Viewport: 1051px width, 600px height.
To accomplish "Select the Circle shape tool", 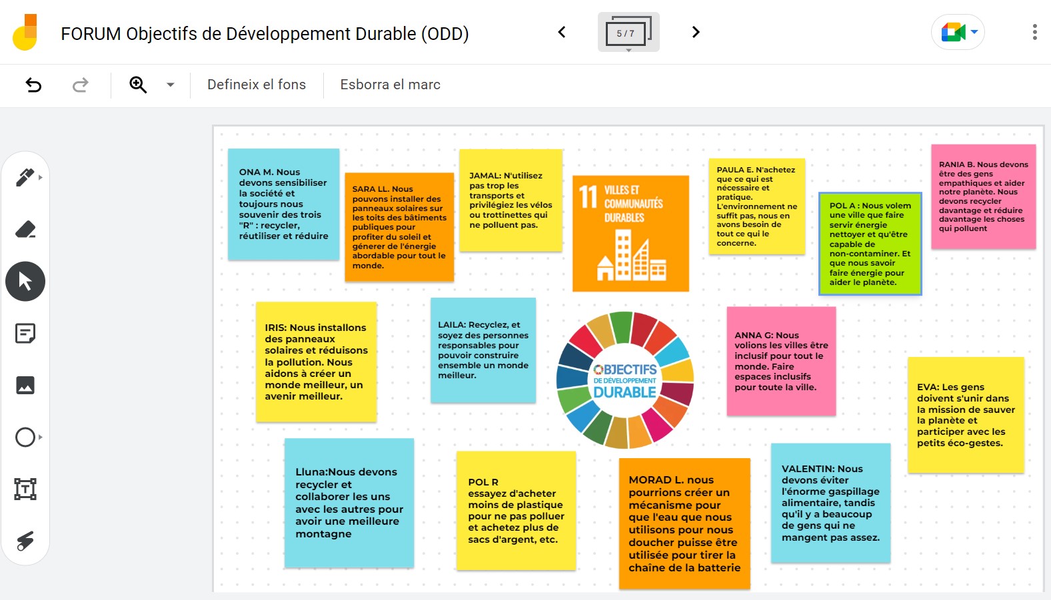I will tap(25, 438).
